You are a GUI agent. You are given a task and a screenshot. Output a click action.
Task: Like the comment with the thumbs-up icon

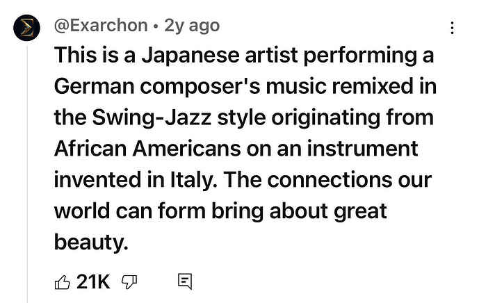(x=63, y=282)
